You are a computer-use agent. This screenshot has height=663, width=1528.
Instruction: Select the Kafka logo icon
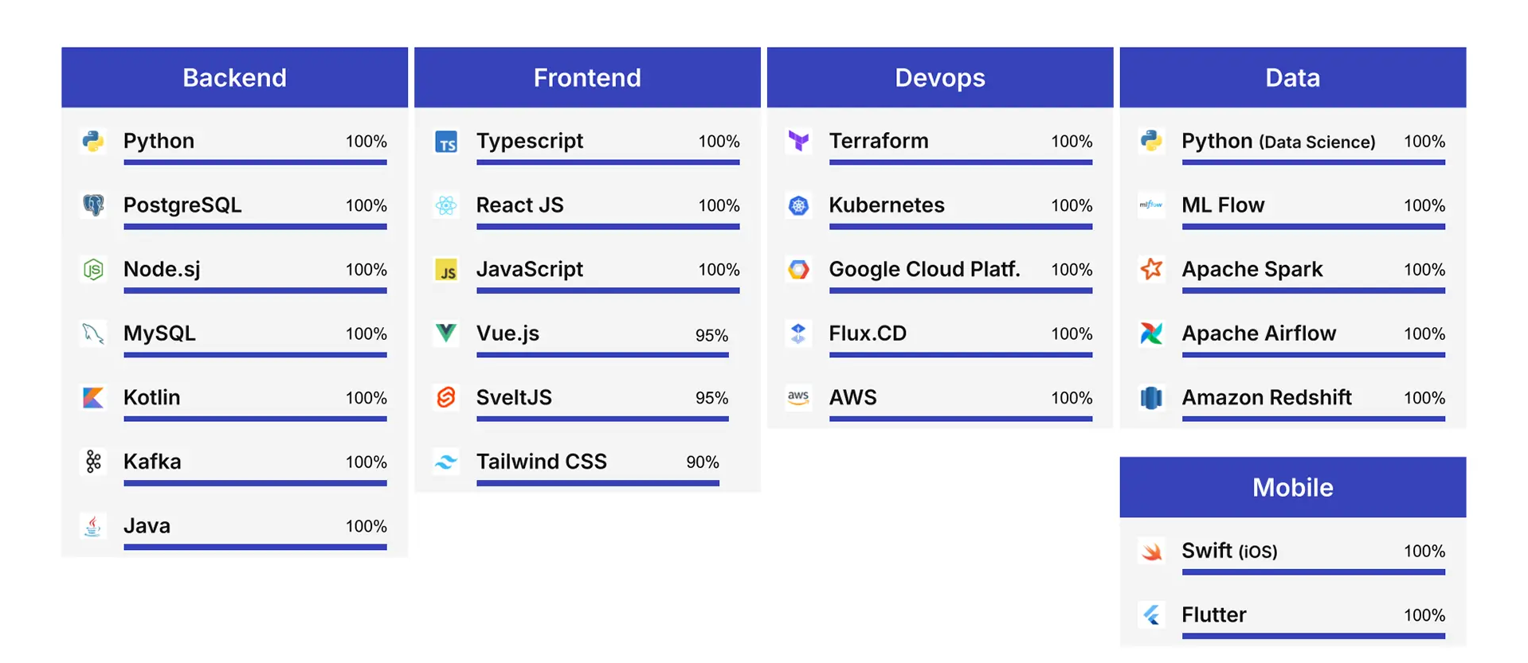93,462
